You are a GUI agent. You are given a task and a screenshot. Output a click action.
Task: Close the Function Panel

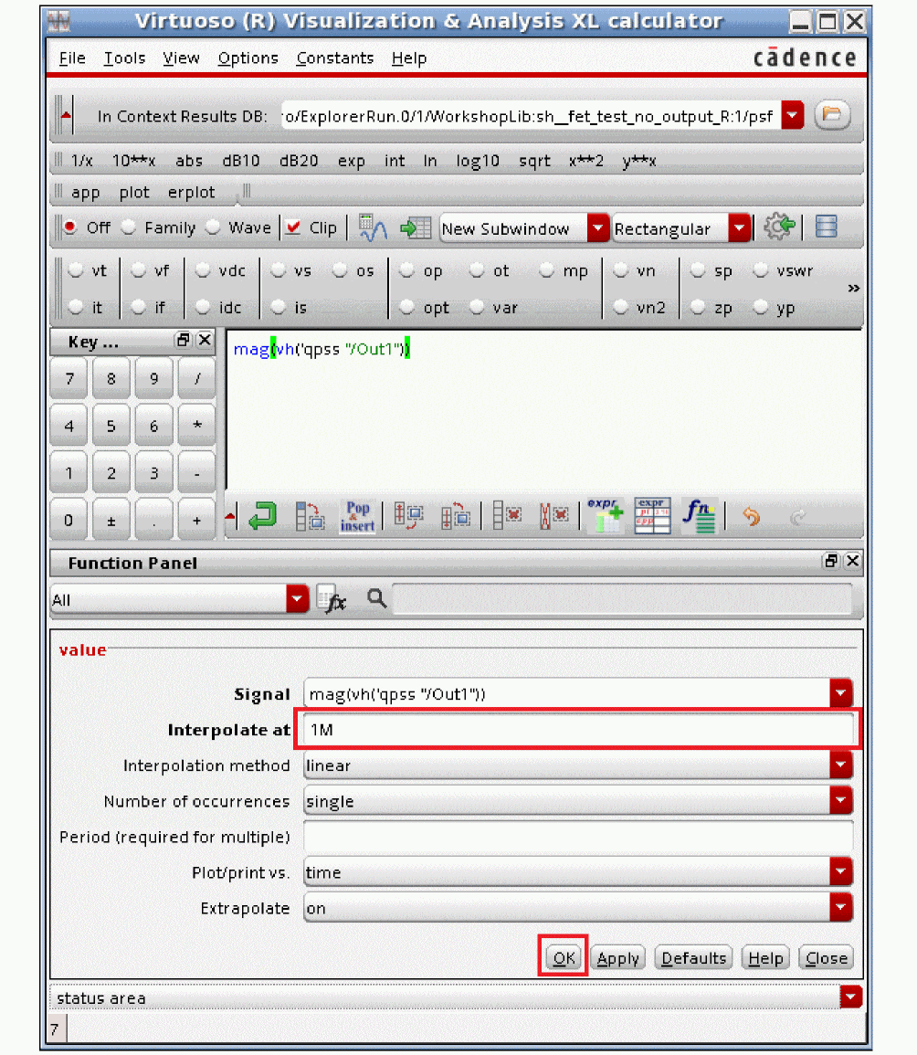(852, 561)
